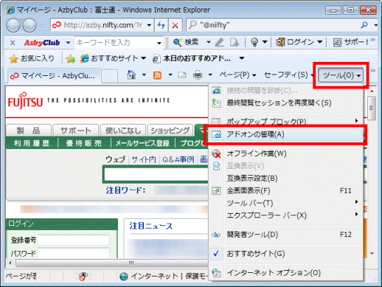Open the ページ(P) menu
The width and height of the screenshot is (382, 287).
point(237,75)
